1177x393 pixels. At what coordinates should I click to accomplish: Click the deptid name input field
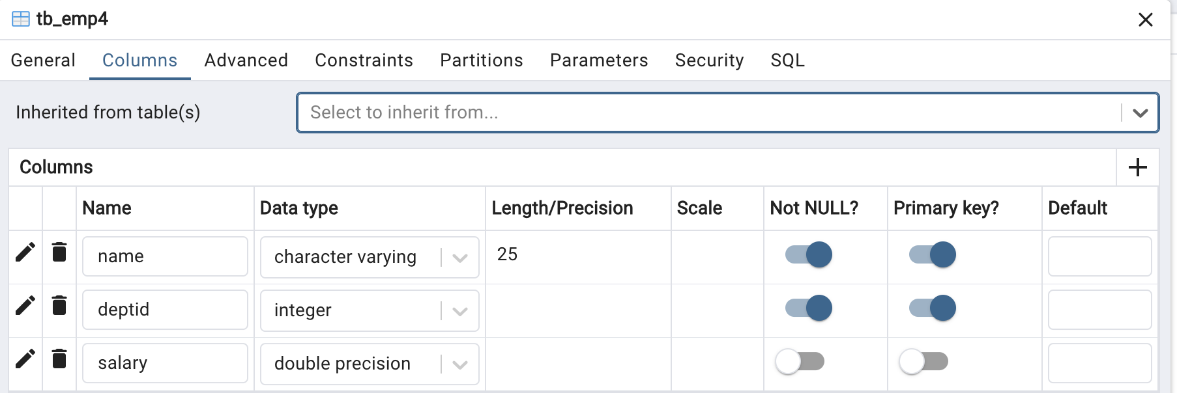point(165,310)
